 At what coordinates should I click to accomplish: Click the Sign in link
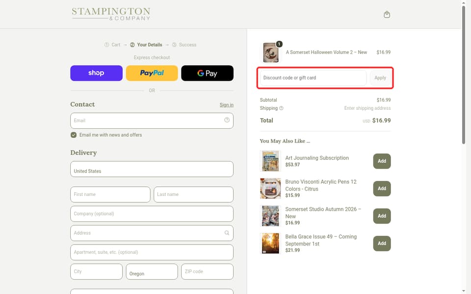pyautogui.click(x=227, y=105)
